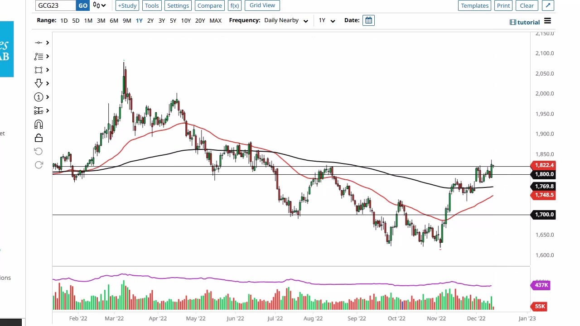Viewport: 580px width, 326px height.
Task: Select the active 1Y range
Action: point(139,20)
